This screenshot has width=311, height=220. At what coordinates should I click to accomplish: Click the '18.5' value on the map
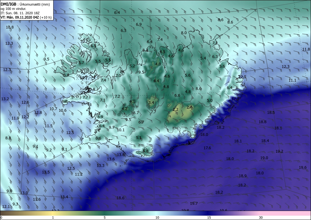[x=271, y=113]
